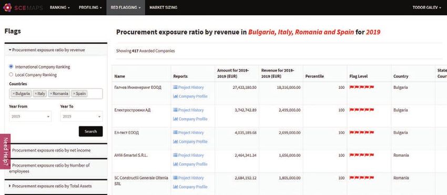Select company name Ел-тест ЕООД
Screen dimensions: 447x195
click(127, 132)
